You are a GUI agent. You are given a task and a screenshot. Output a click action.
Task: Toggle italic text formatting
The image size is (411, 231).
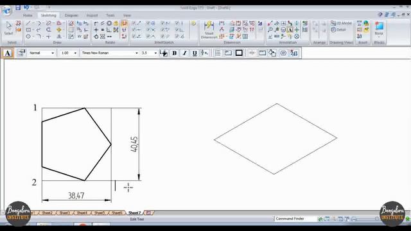click(184, 53)
